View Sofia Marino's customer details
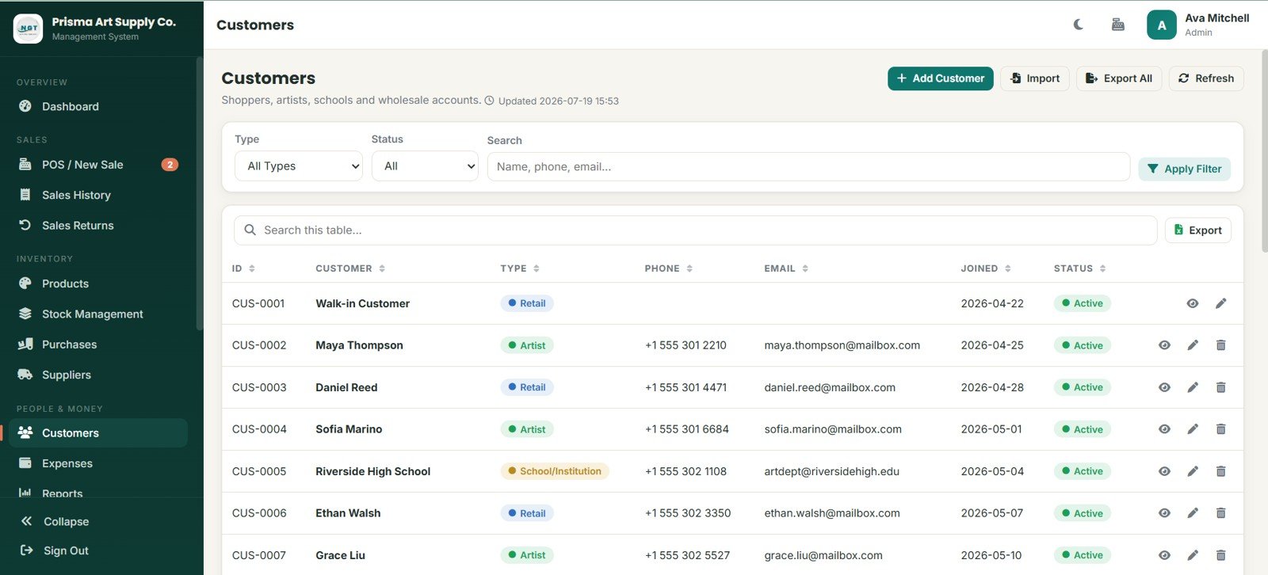Image resolution: width=1268 pixels, height=575 pixels. (1164, 429)
